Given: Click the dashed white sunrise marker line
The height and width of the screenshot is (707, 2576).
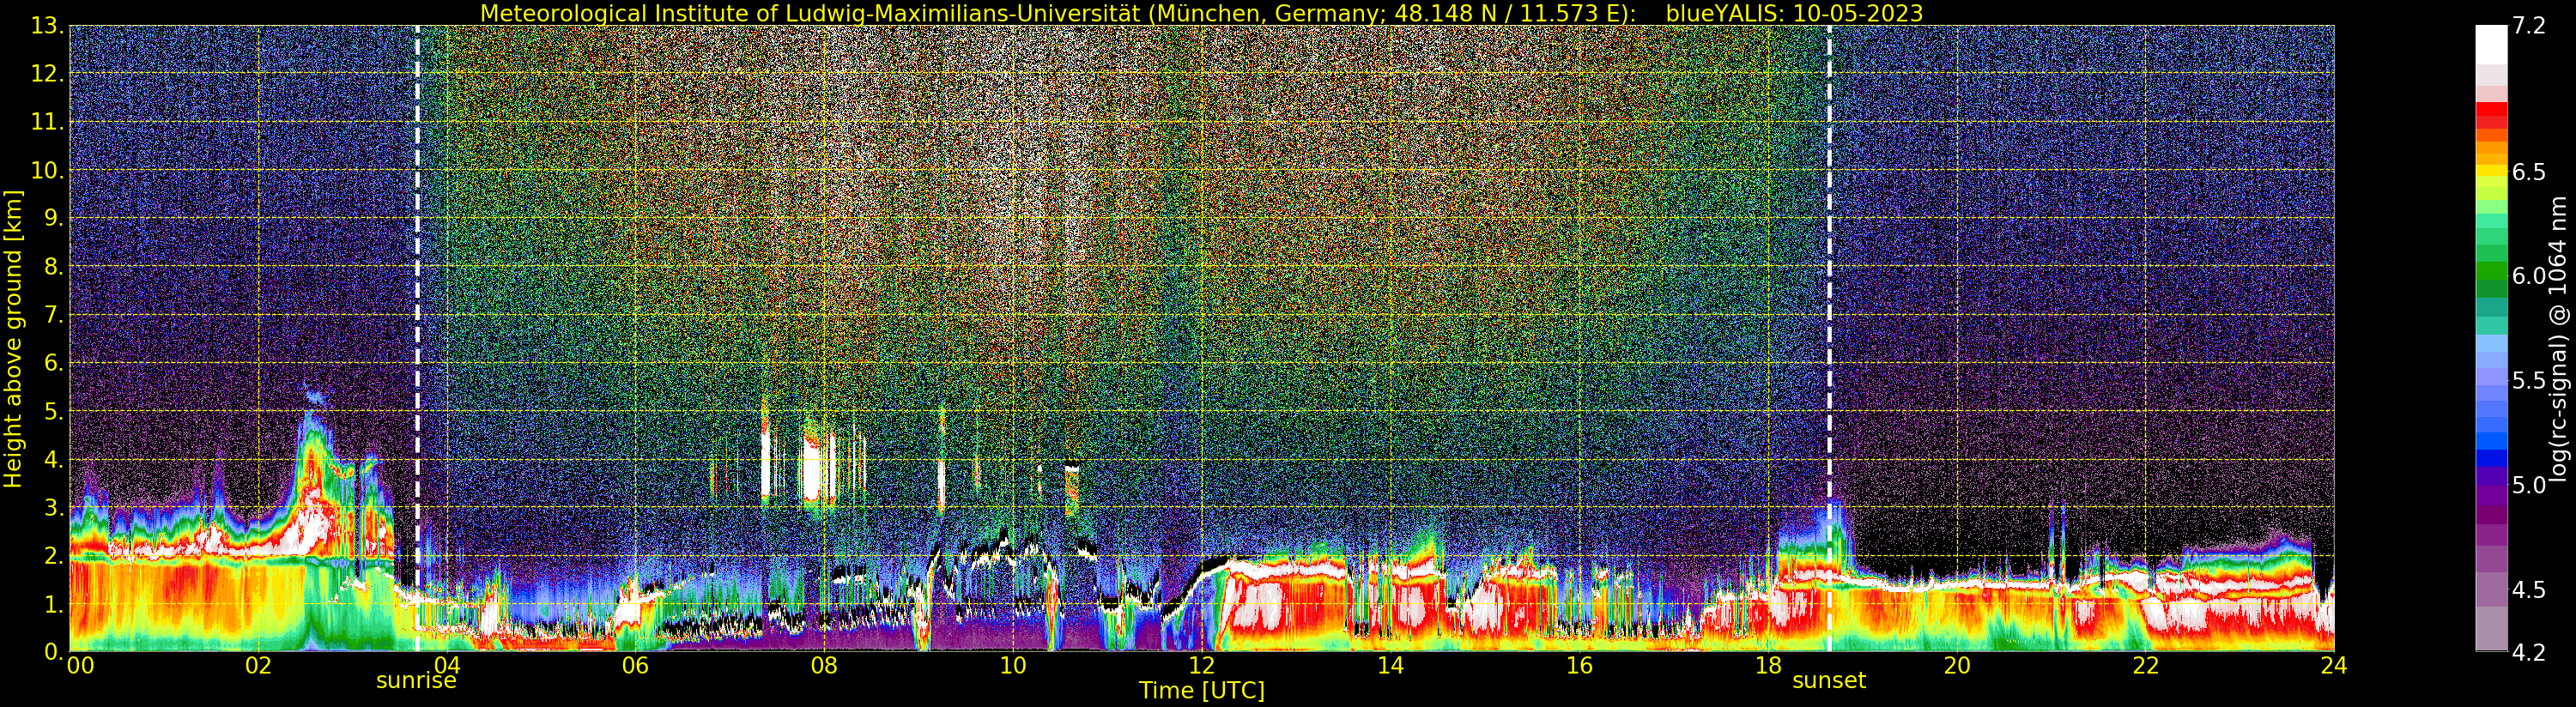Looking at the screenshot, I should 417,338.
